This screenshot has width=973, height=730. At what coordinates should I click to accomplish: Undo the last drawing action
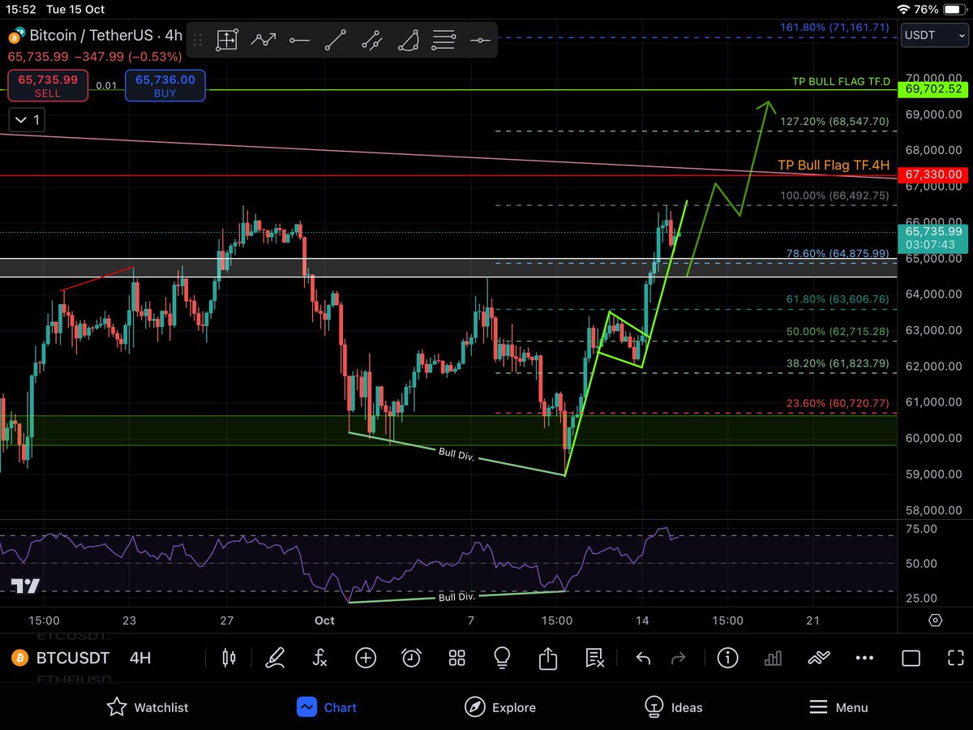[x=643, y=658]
